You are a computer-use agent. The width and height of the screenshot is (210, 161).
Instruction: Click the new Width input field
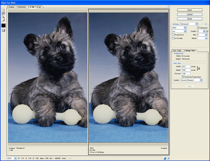click(186, 66)
